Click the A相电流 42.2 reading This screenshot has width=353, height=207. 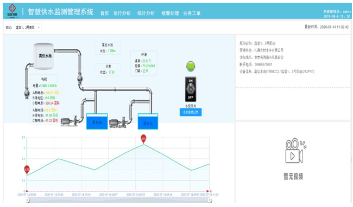click(x=45, y=110)
